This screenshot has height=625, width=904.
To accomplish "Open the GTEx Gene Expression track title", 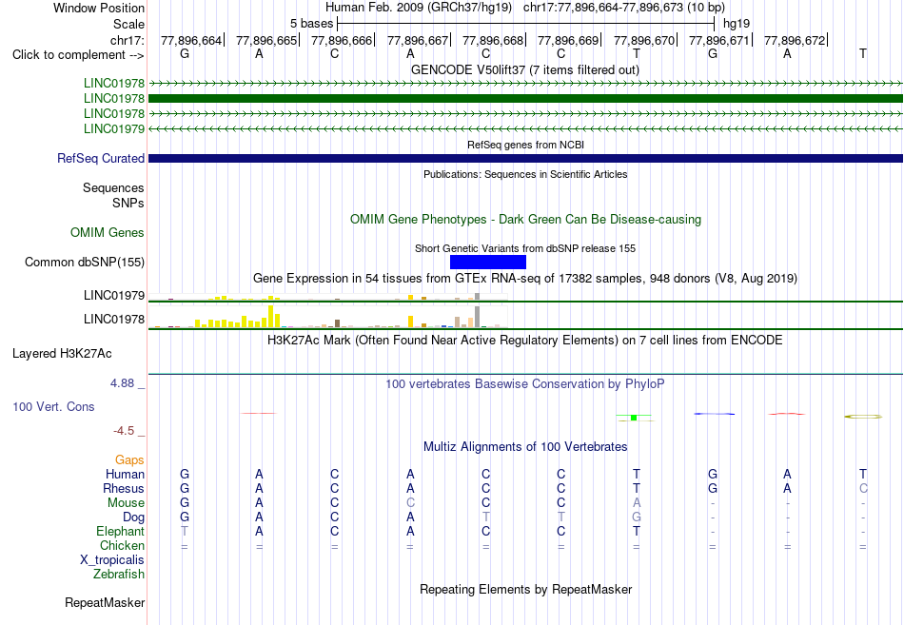I will 525,279.
